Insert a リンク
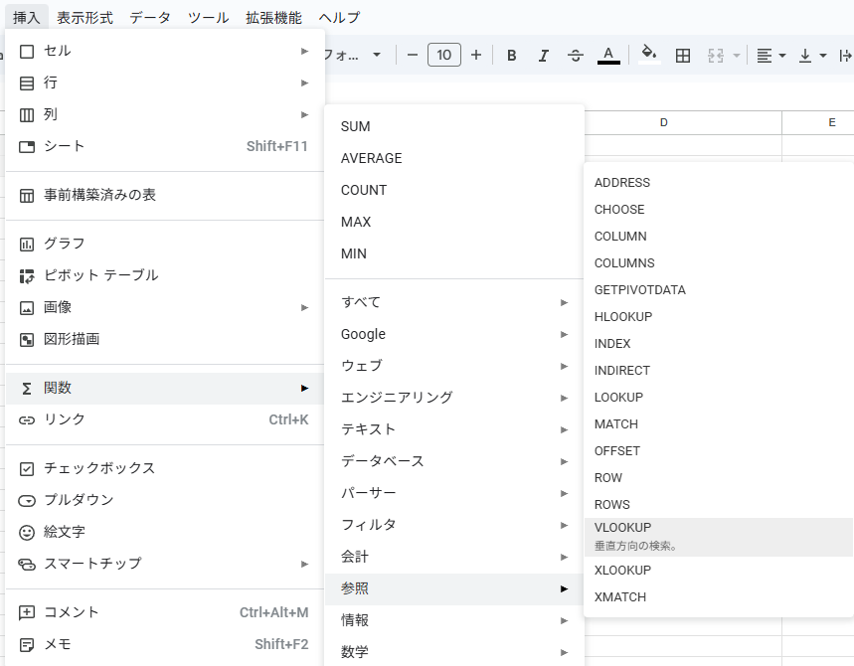 tap(164, 419)
